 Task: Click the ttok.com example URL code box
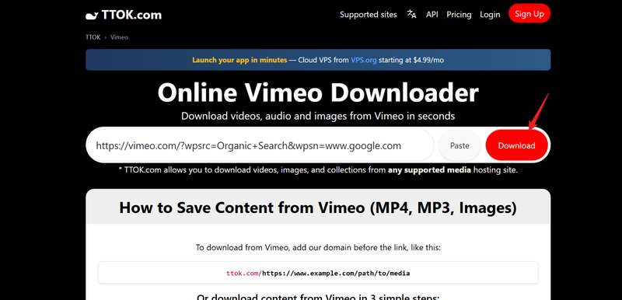point(318,273)
